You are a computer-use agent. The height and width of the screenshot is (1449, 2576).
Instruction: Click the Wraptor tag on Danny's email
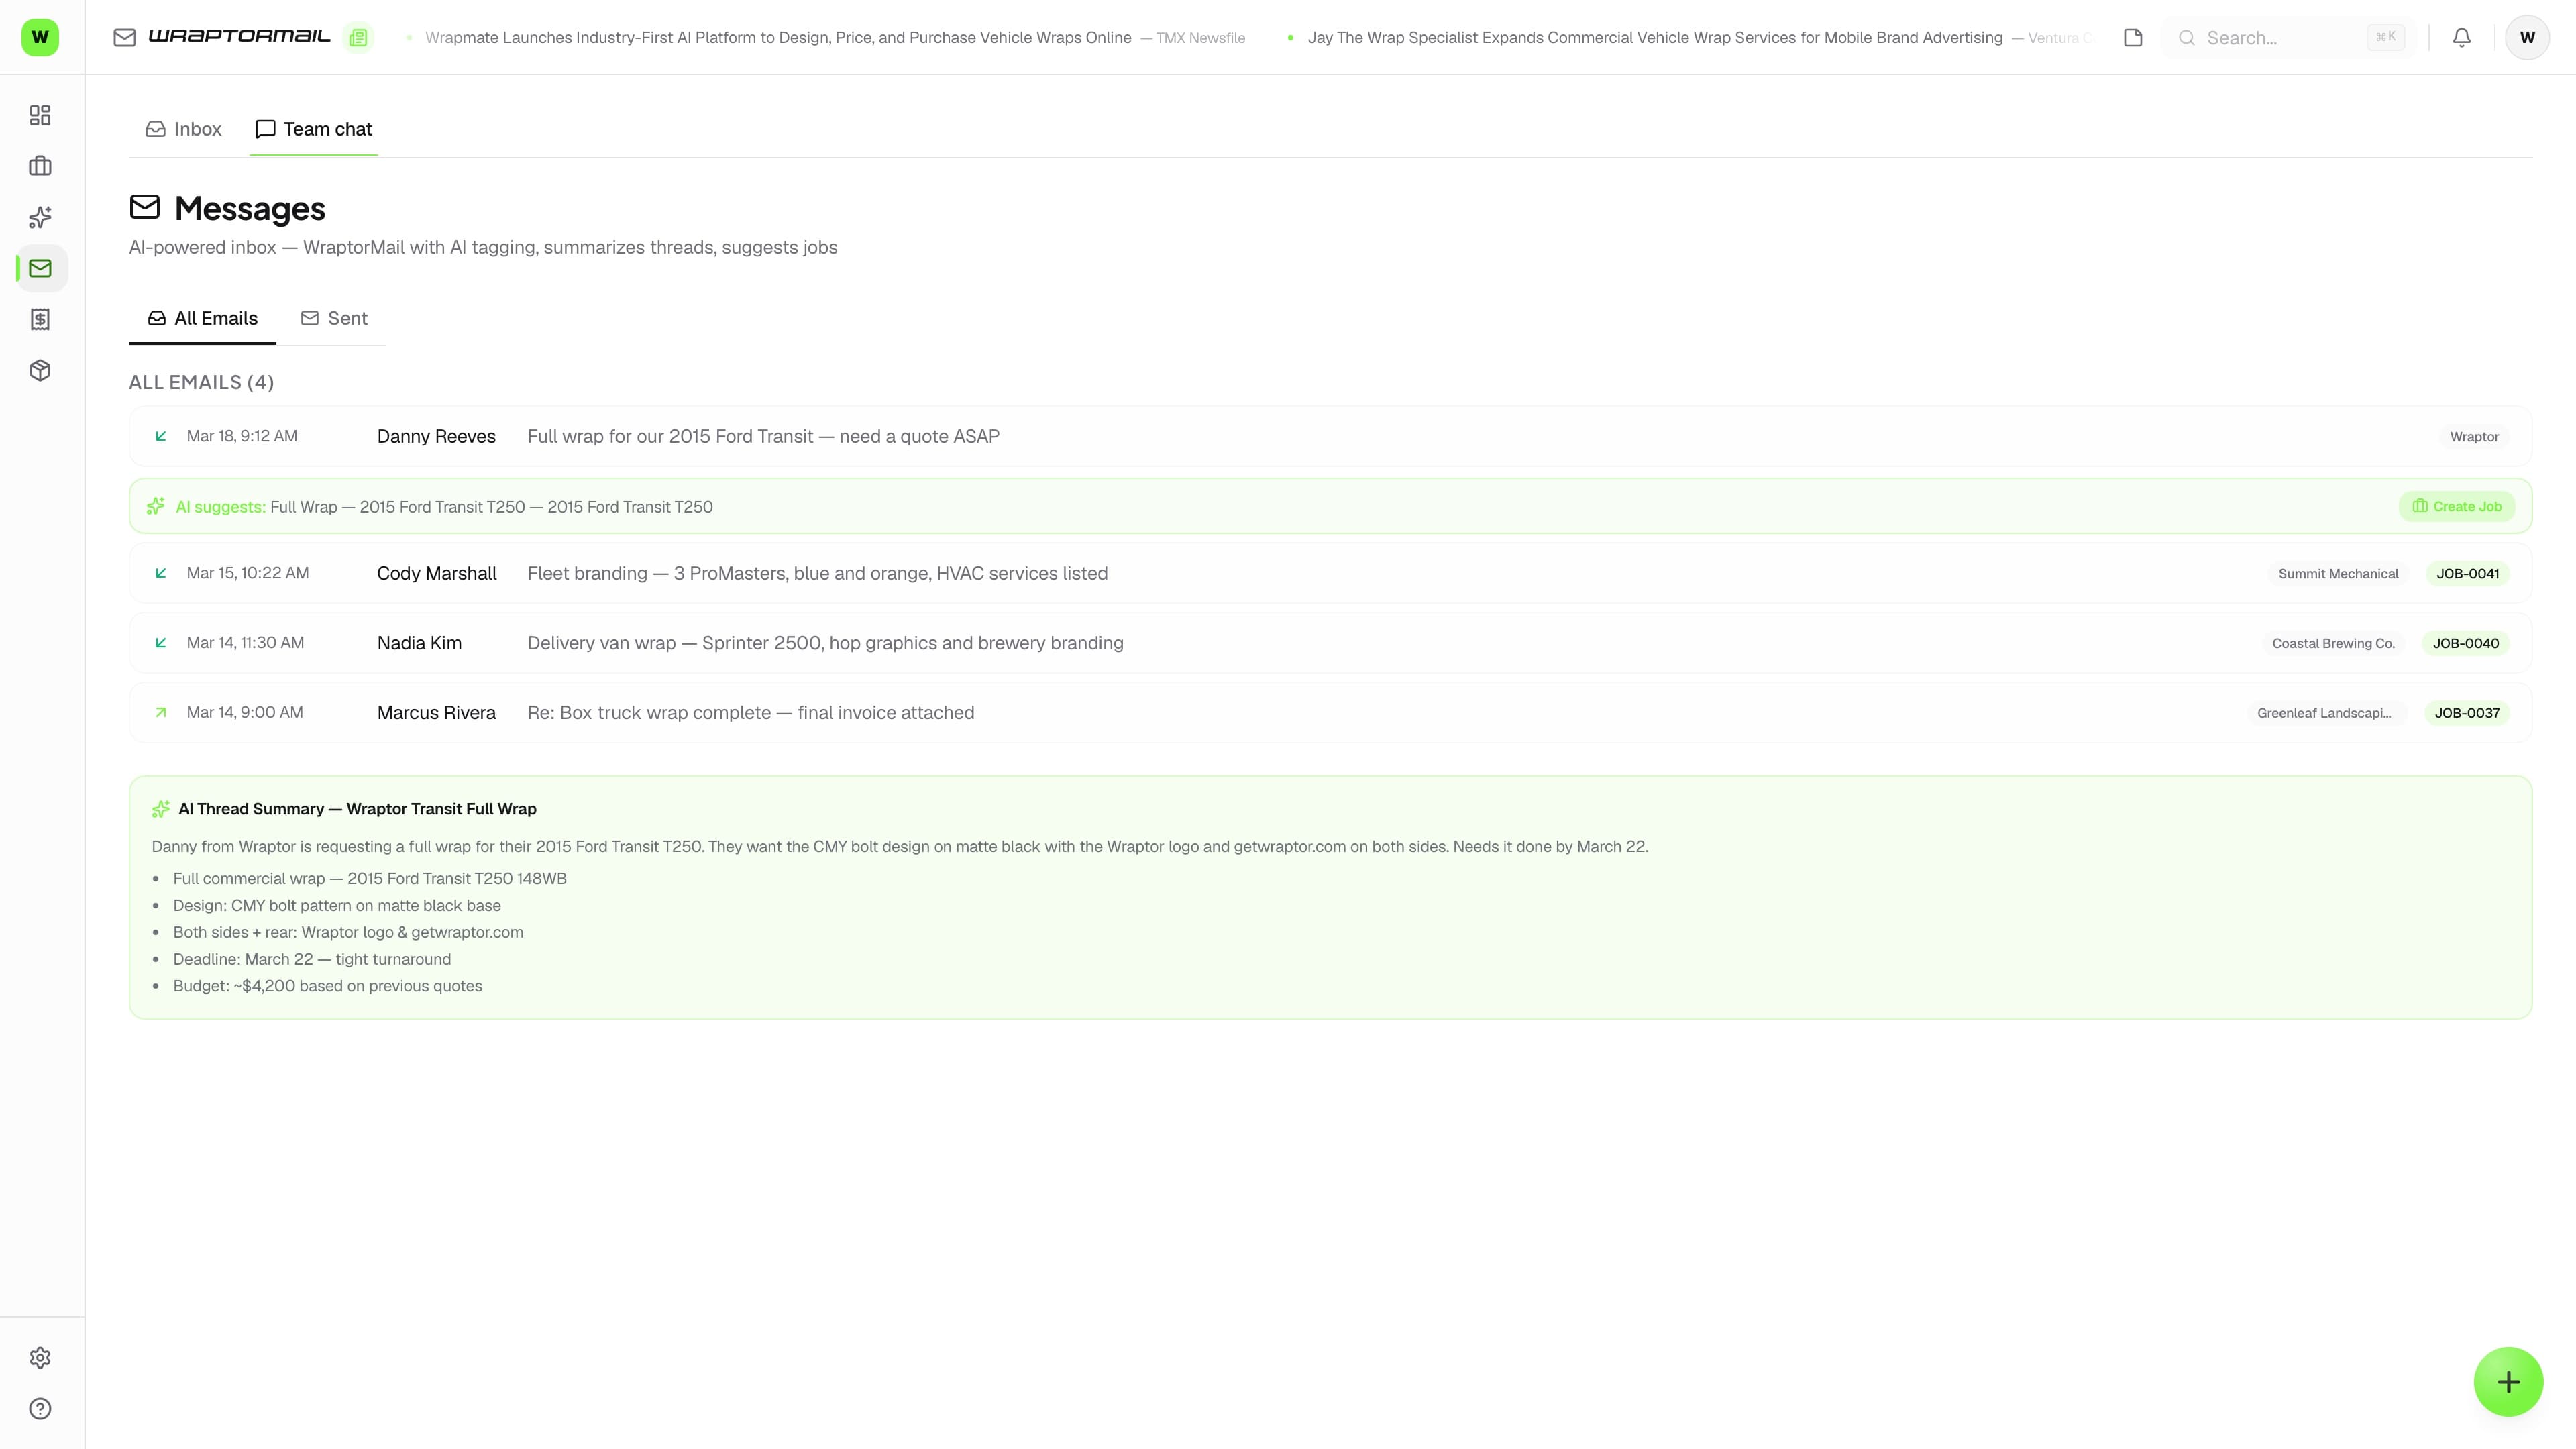[2474, 437]
